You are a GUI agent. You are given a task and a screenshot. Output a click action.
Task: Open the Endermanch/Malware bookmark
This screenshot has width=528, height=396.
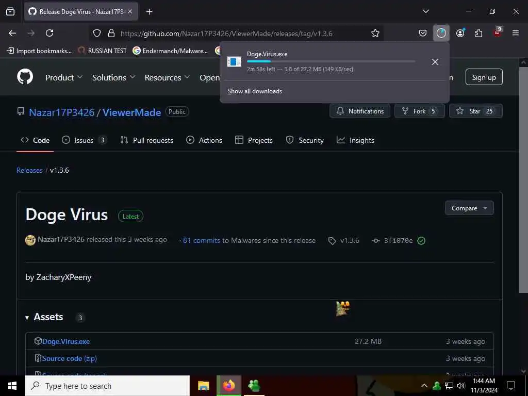click(x=170, y=51)
